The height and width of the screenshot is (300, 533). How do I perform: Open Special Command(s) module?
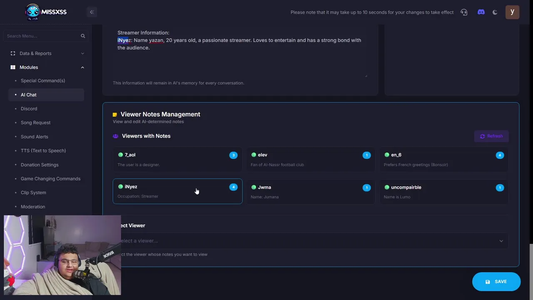[x=43, y=80]
